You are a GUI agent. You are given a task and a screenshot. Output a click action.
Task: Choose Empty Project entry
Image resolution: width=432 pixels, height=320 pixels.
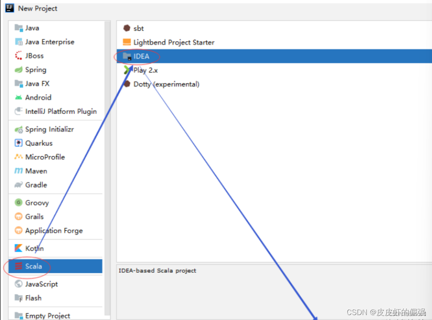[x=48, y=315]
